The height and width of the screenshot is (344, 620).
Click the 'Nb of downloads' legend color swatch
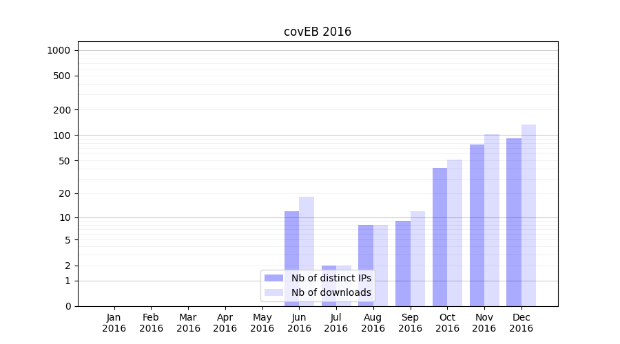[x=273, y=292]
